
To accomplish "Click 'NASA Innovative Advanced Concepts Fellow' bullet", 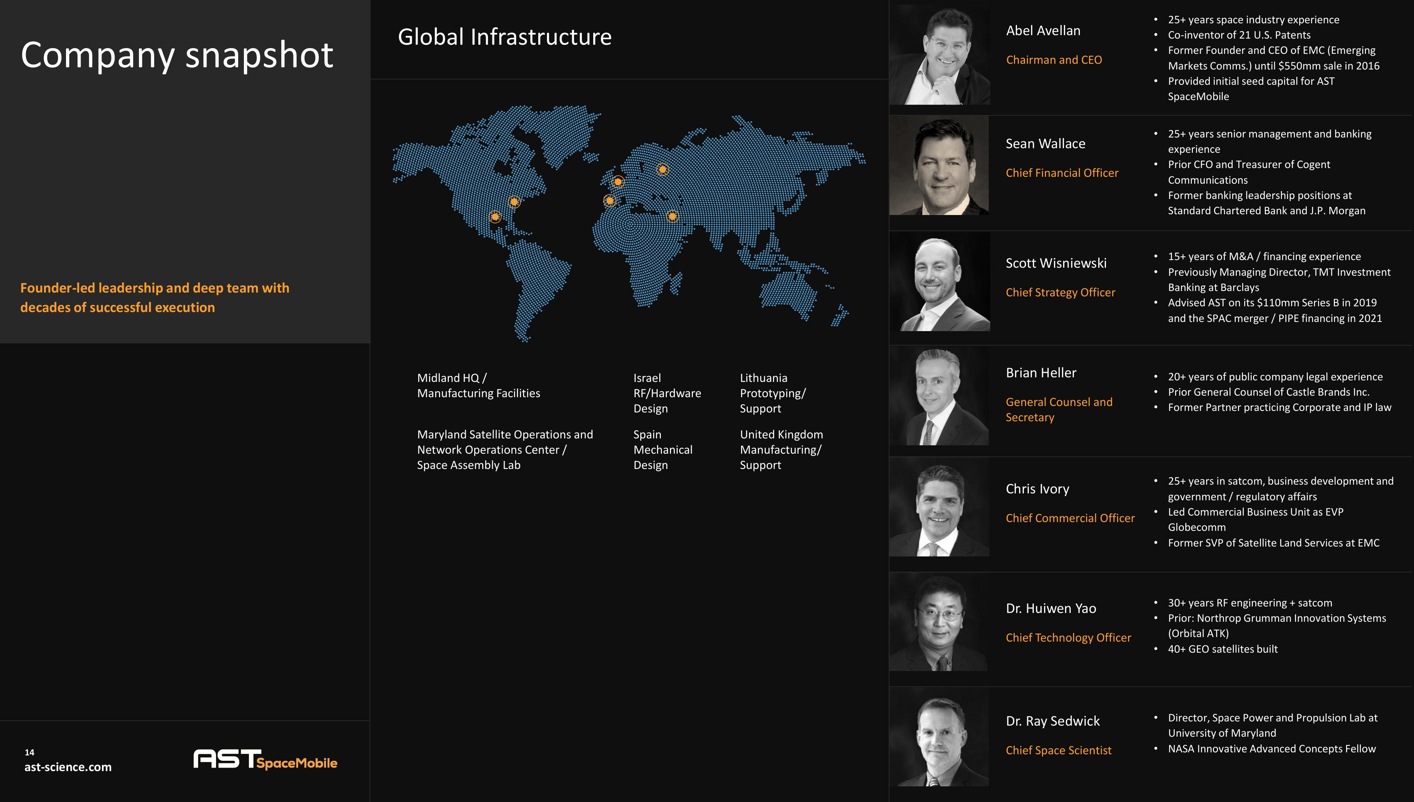I will point(1271,749).
